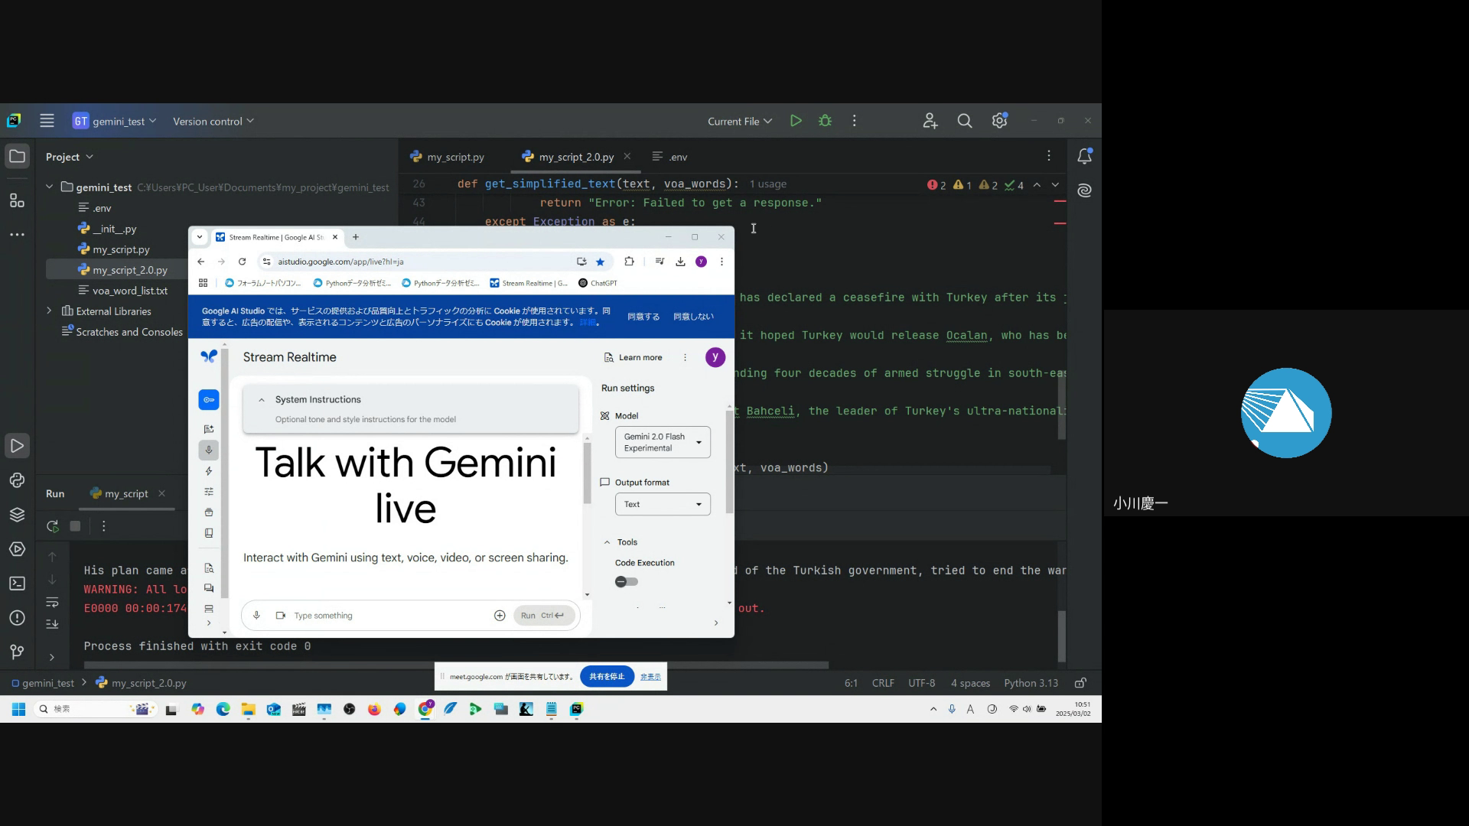
Task: Click the Rerun icon in Run panel
Action: (52, 526)
